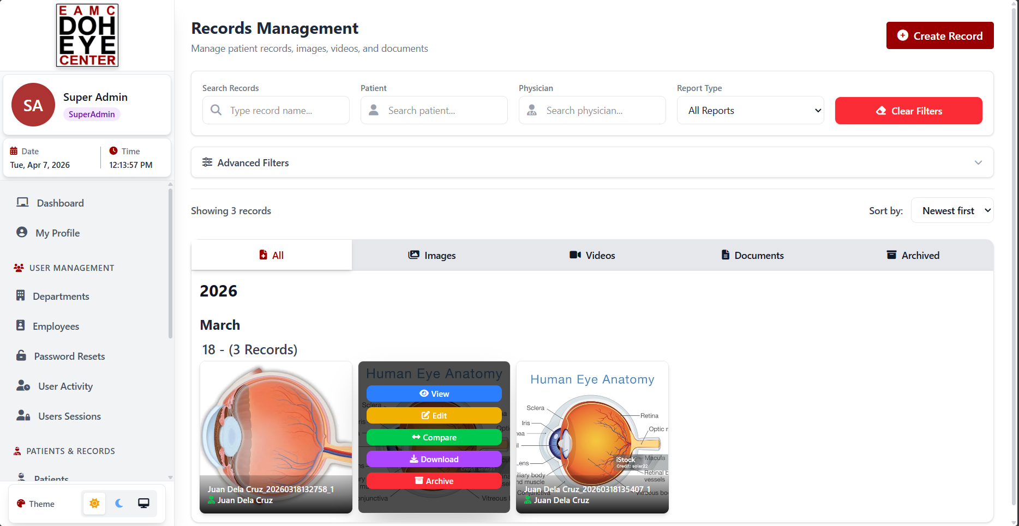Open thumbnail Juan Dela Cruz_20260318135407_1

tap(592, 437)
